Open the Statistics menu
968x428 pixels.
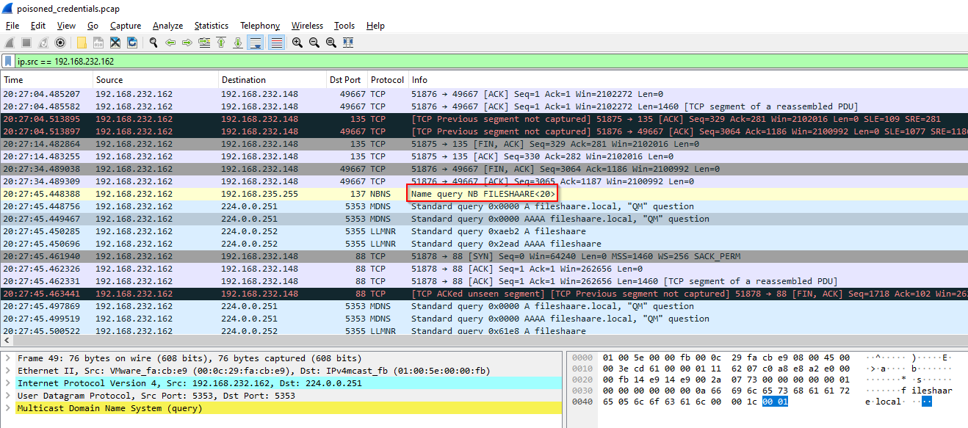pos(212,26)
